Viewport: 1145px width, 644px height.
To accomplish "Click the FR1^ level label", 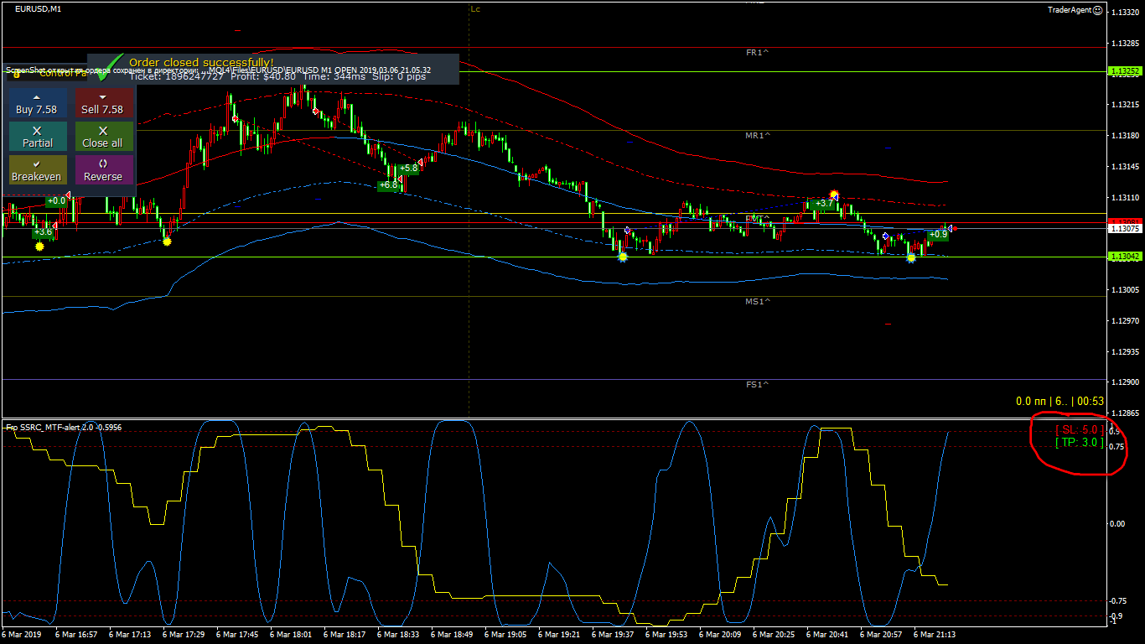I will 757,53.
